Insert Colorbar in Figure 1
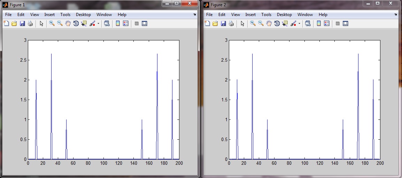This screenshot has width=402, height=178. point(118,24)
